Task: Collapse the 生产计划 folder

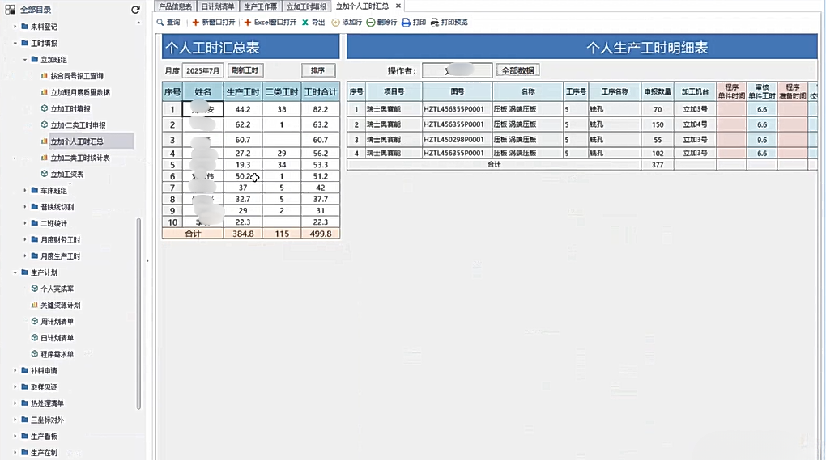Action: pos(15,272)
